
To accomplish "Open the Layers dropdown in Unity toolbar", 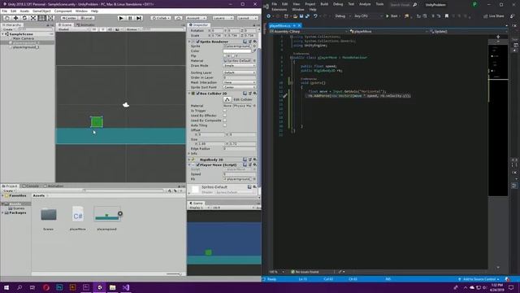I will (x=223, y=18).
